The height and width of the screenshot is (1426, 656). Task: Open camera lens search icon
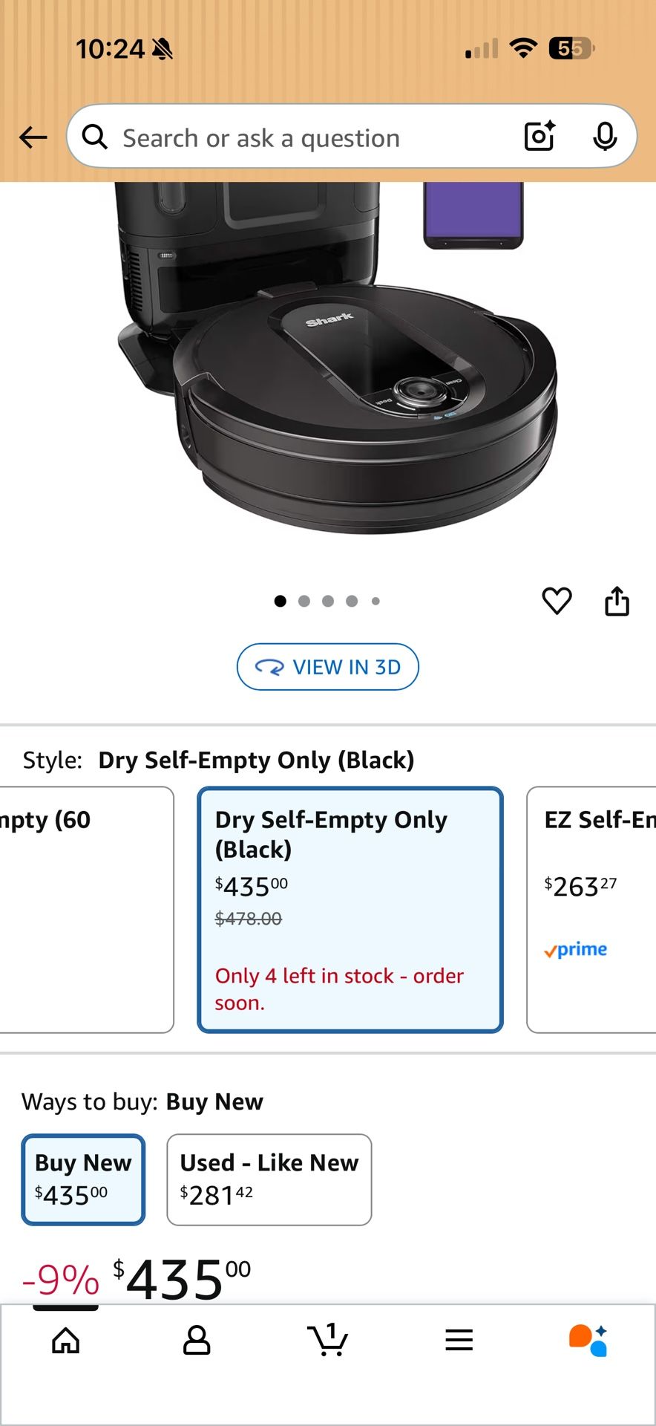(x=539, y=137)
